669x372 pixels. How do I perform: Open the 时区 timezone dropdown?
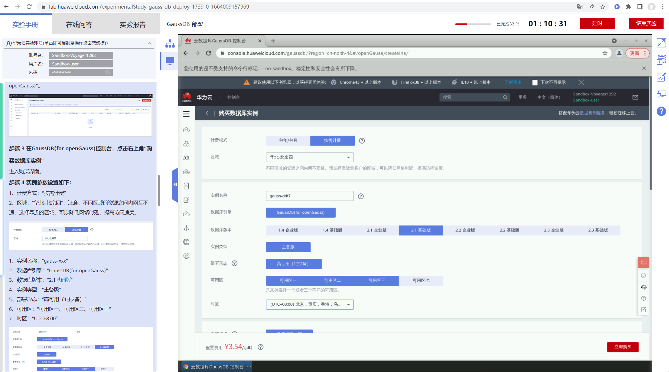pos(310,304)
